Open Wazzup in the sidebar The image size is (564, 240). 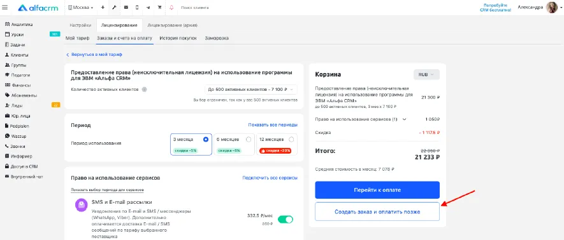tap(16, 136)
